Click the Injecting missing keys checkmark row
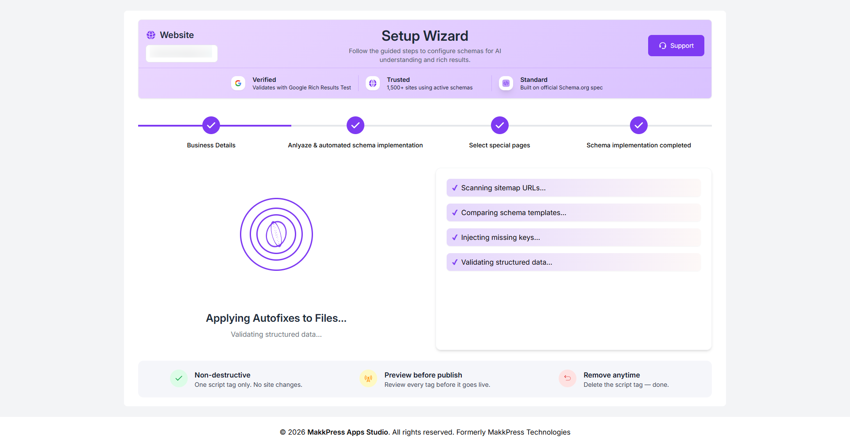This screenshot has width=850, height=447. 573,238
